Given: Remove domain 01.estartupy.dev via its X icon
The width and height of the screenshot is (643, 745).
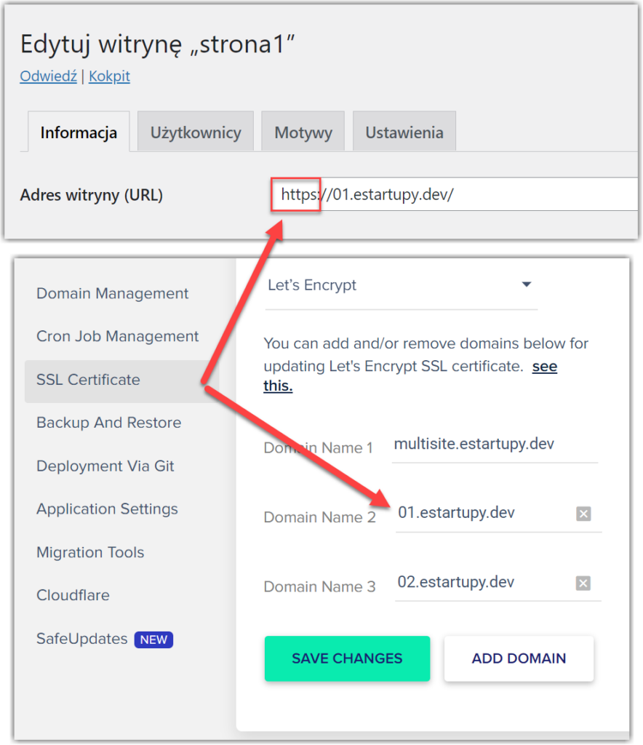Looking at the screenshot, I should [583, 514].
